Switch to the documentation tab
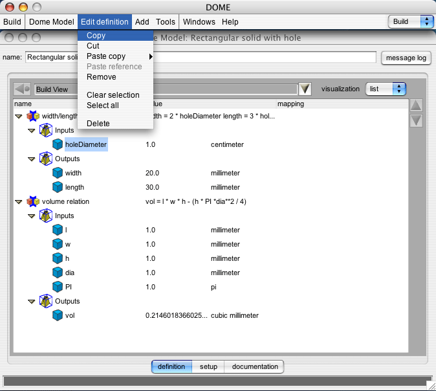The image size is (436, 391). tap(254, 366)
